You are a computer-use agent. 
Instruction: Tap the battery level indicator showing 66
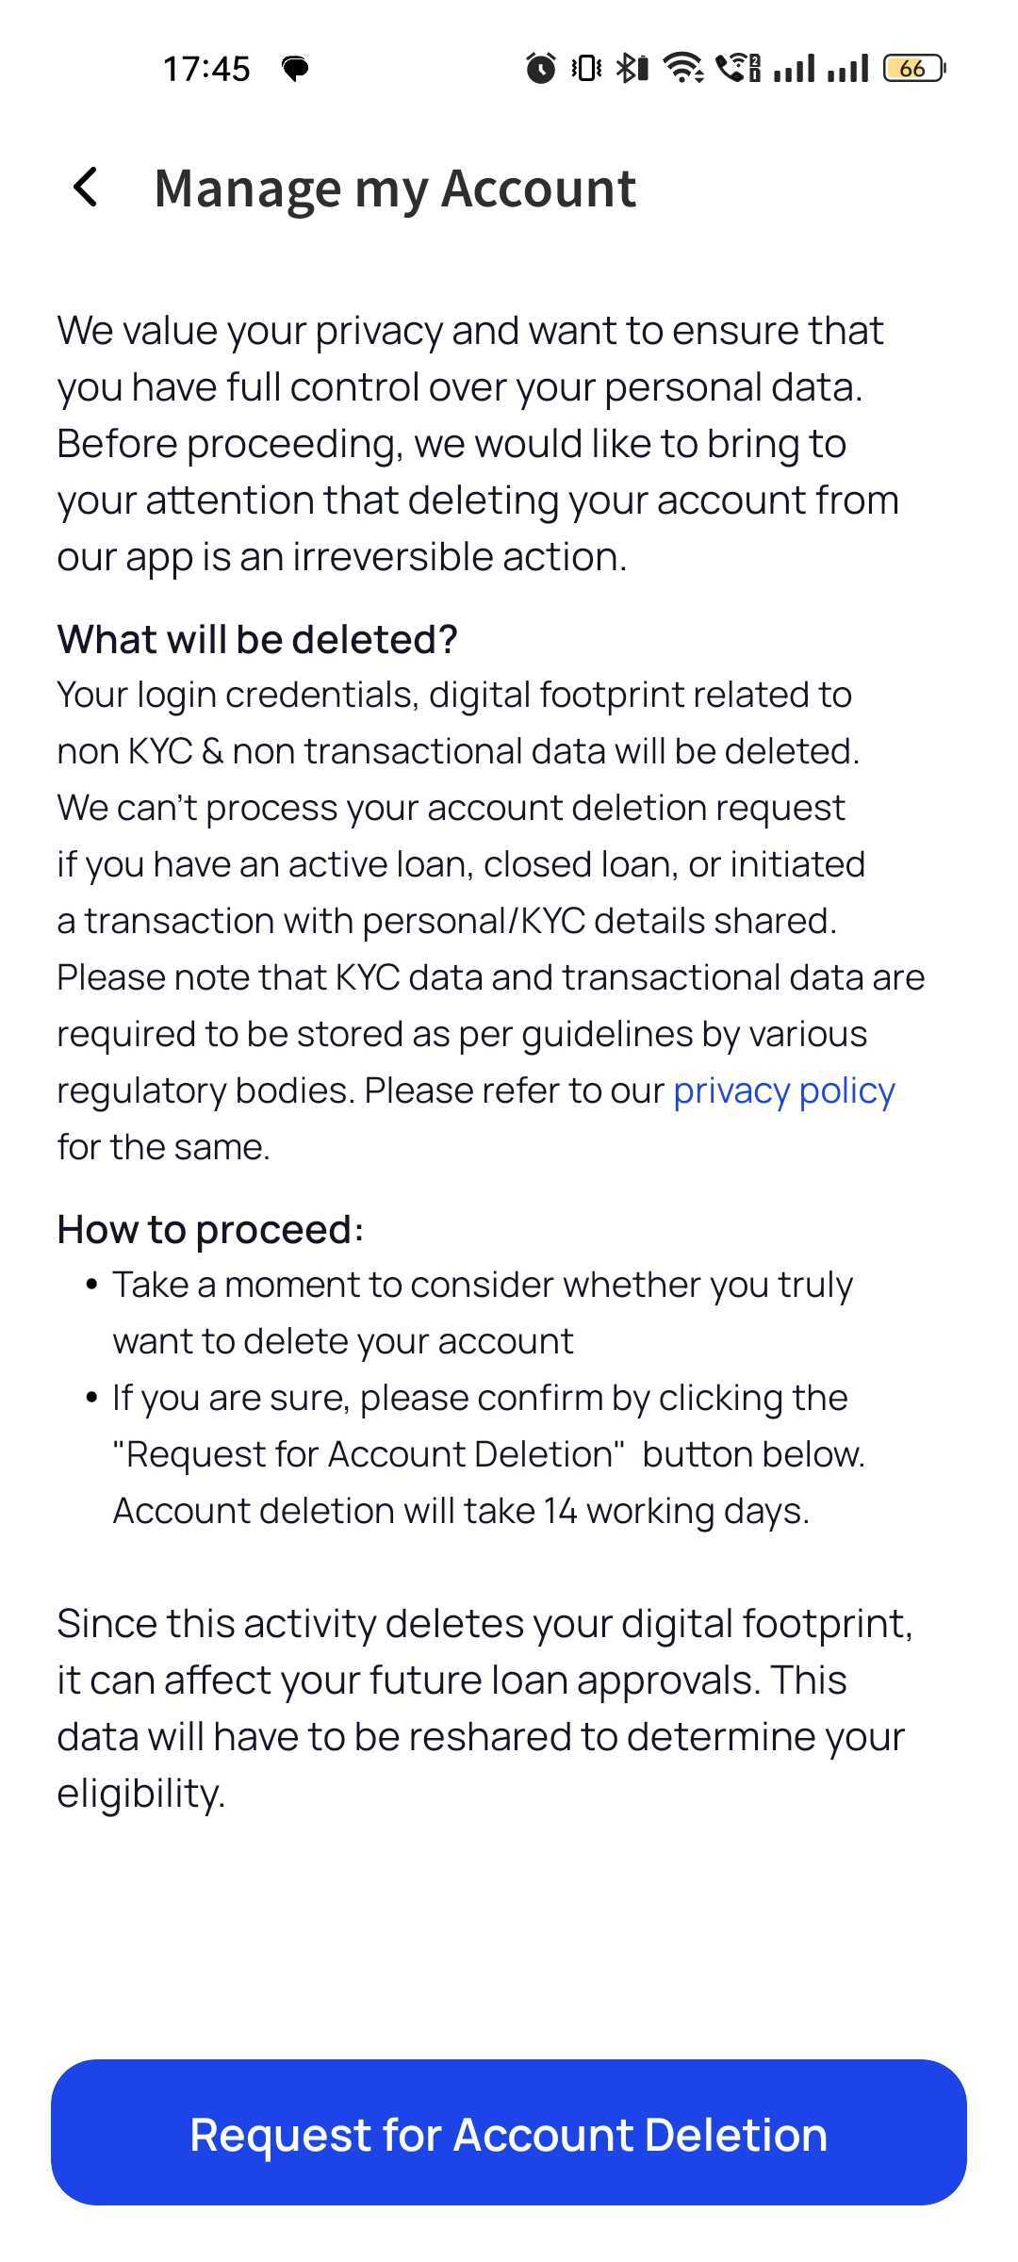[x=914, y=68]
